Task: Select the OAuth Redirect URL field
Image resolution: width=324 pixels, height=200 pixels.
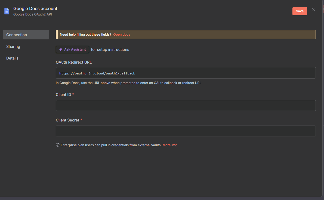Action: click(x=186, y=73)
